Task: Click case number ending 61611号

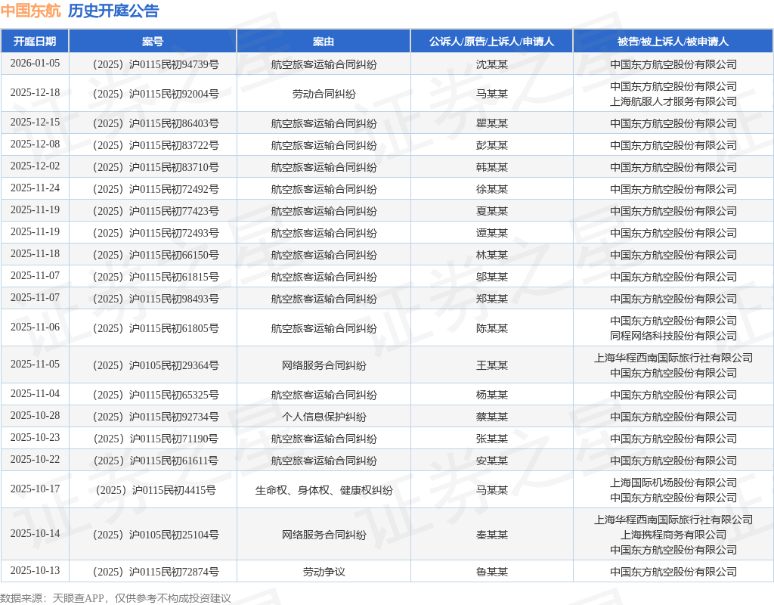Action: click(x=156, y=461)
